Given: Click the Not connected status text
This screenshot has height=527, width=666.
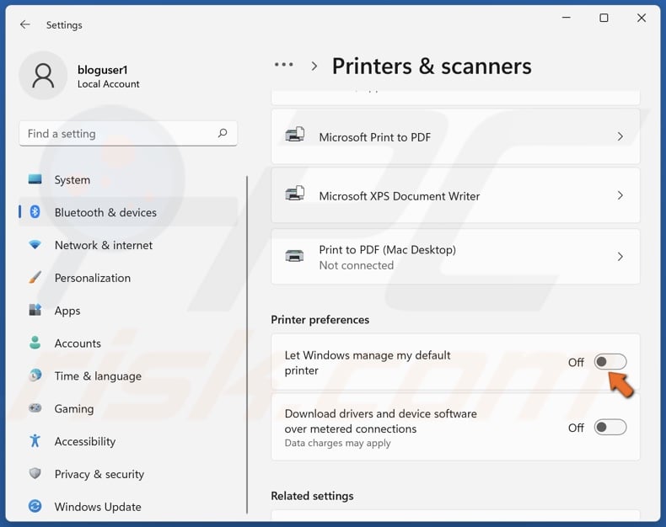Looking at the screenshot, I should (x=357, y=265).
